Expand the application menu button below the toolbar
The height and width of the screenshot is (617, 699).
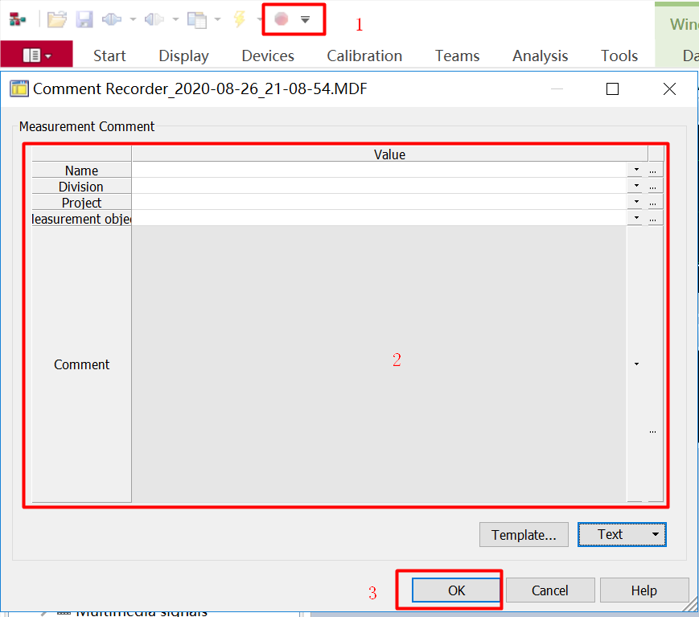tap(36, 55)
